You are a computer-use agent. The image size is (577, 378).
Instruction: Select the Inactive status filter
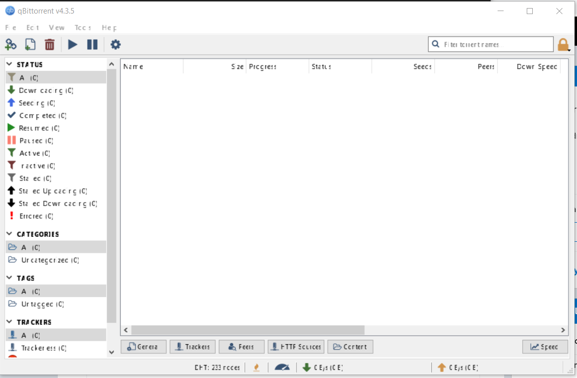pyautogui.click(x=56, y=166)
